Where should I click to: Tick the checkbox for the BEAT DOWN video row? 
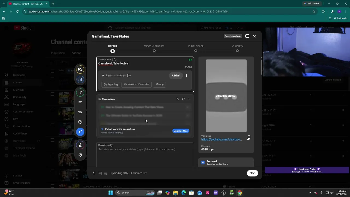[52, 94]
